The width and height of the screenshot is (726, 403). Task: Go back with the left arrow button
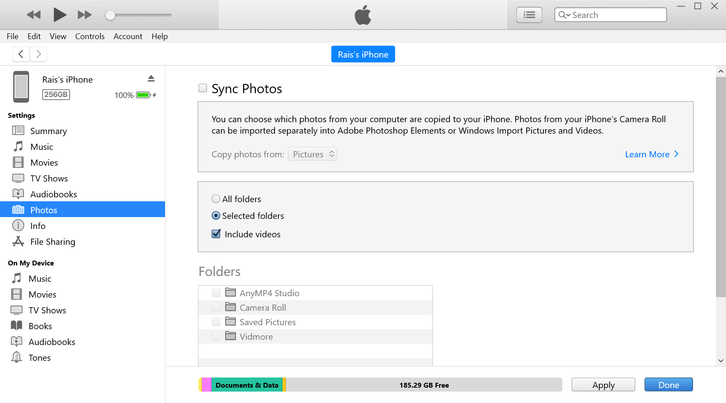tap(21, 54)
